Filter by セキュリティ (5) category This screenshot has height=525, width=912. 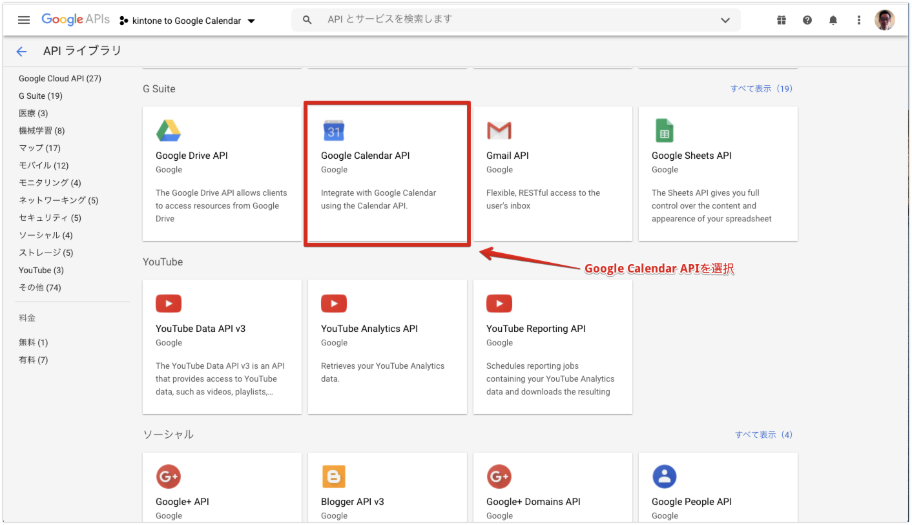(x=50, y=218)
